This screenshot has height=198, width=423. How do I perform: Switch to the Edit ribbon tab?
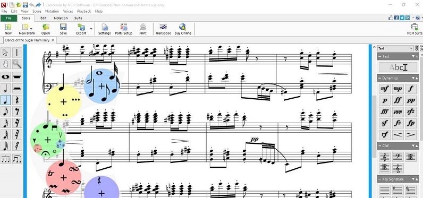pyautogui.click(x=44, y=18)
